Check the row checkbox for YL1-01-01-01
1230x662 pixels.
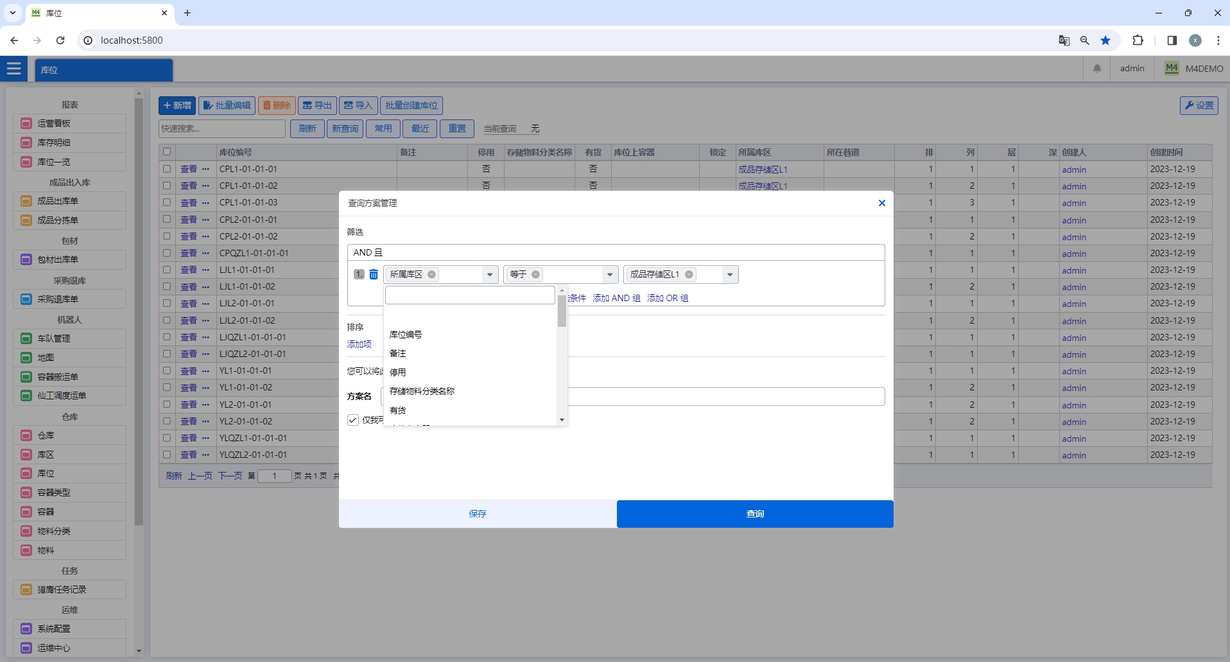coord(167,370)
